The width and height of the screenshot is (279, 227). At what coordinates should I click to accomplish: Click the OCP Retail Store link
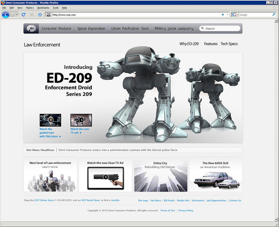point(90,200)
